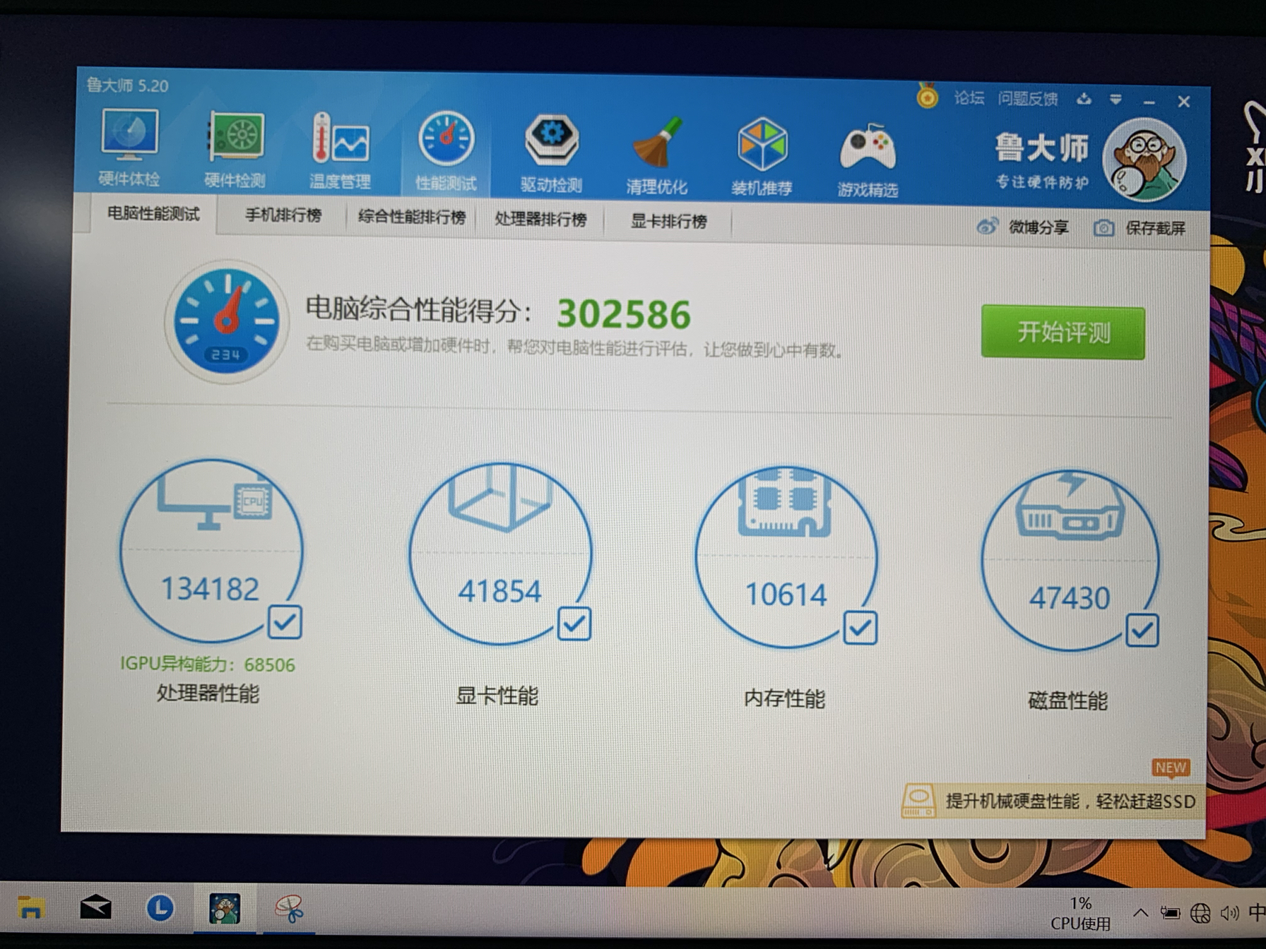Select 性能测试 performance test icon

click(446, 151)
